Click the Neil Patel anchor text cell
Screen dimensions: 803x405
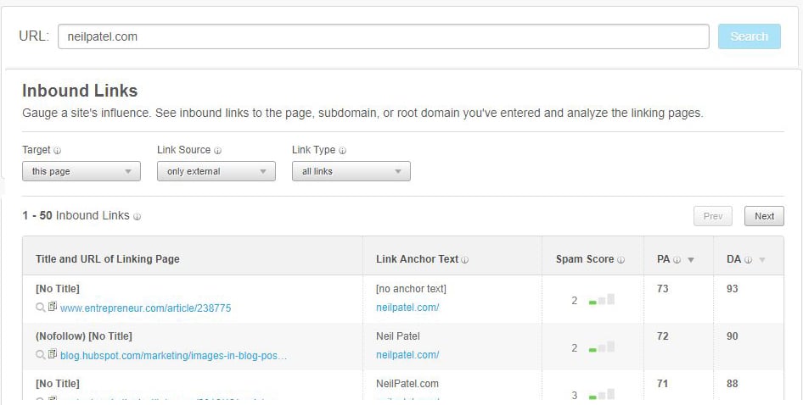tap(398, 336)
